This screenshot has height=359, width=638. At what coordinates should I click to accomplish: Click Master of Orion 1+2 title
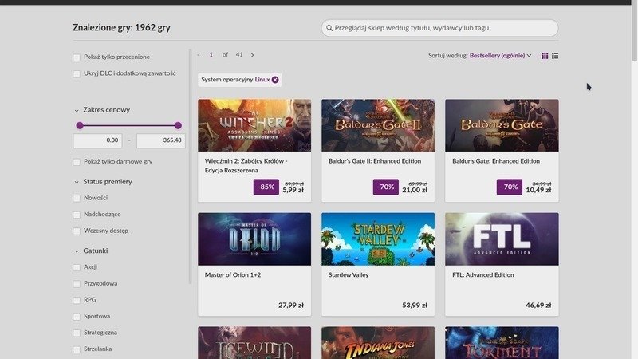233,275
